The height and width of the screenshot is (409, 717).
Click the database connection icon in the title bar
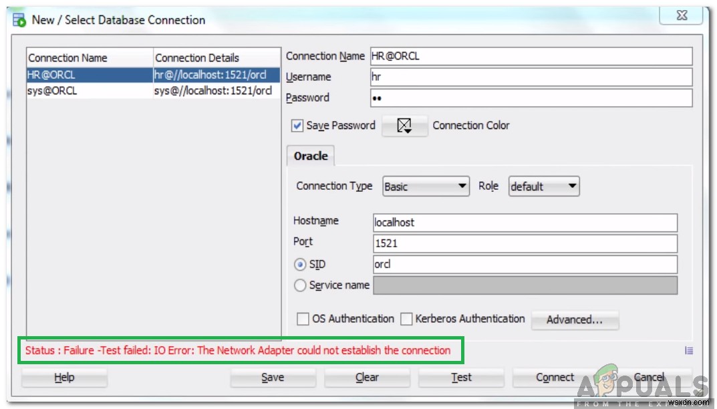(x=20, y=20)
